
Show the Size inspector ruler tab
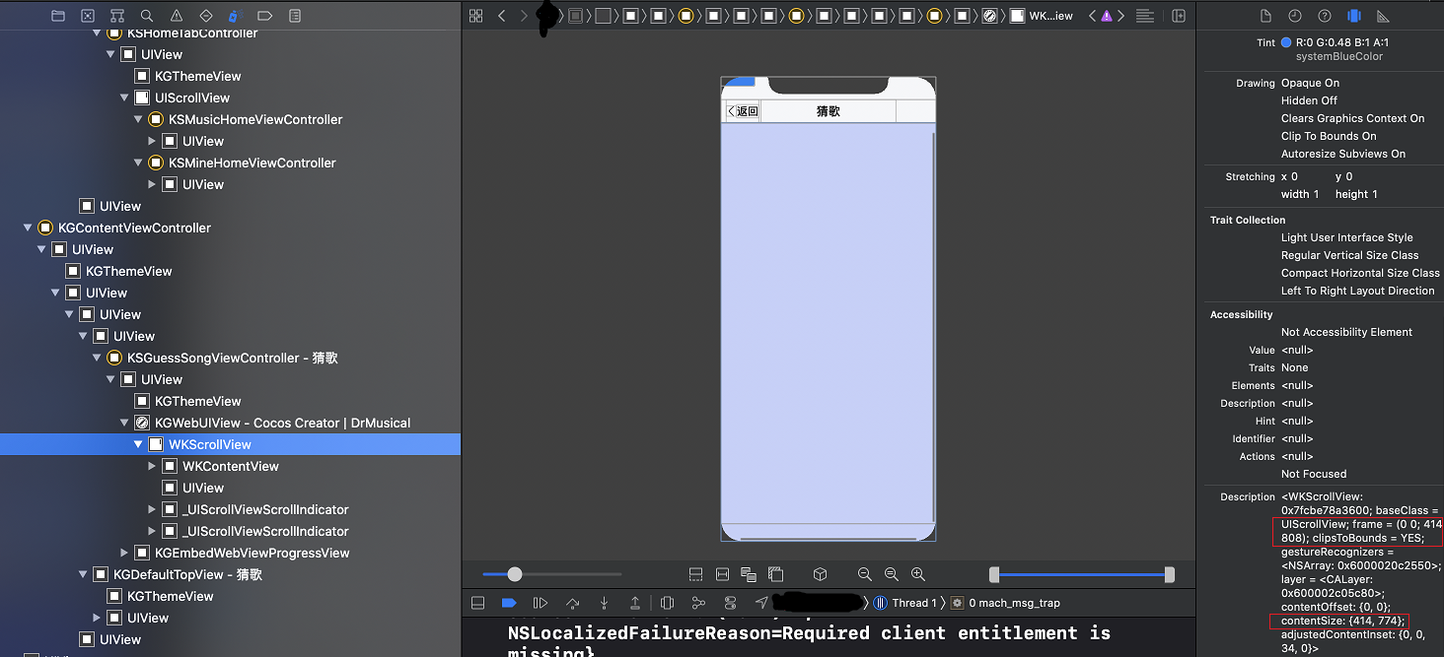1383,16
